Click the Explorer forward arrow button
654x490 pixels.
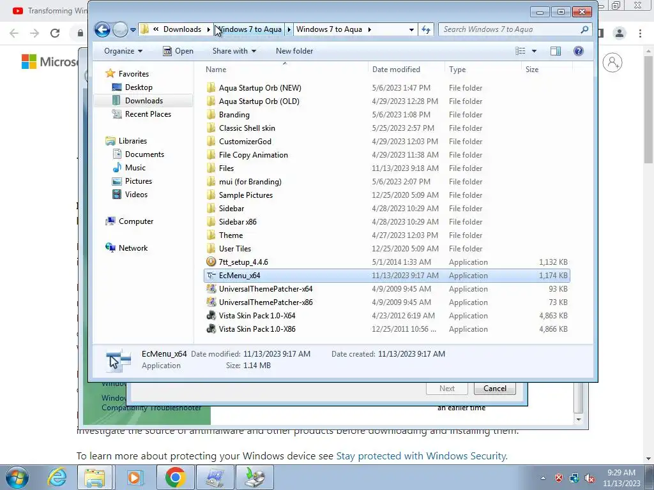(120, 29)
